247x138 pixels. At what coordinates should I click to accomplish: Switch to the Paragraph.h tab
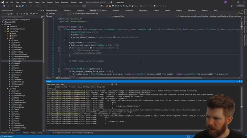pyautogui.click(x=143, y=10)
